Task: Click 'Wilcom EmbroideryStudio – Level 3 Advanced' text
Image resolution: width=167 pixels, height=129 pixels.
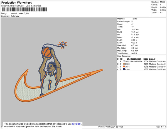Action: [21, 6]
